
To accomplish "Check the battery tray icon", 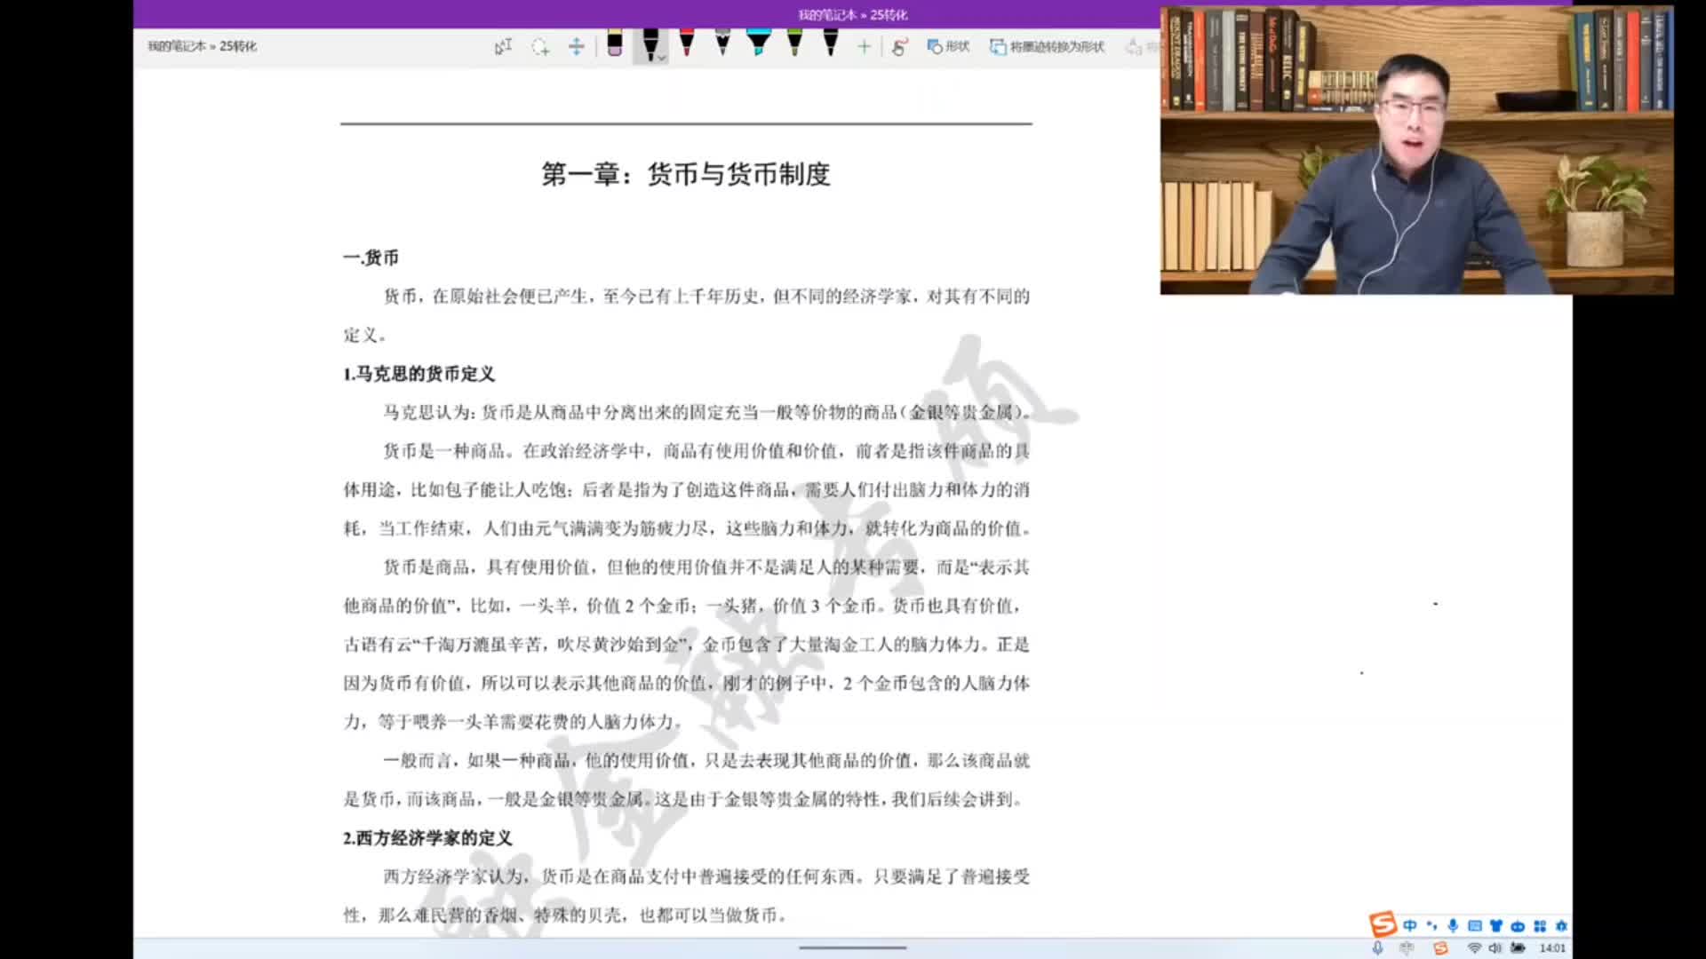I will (1518, 948).
